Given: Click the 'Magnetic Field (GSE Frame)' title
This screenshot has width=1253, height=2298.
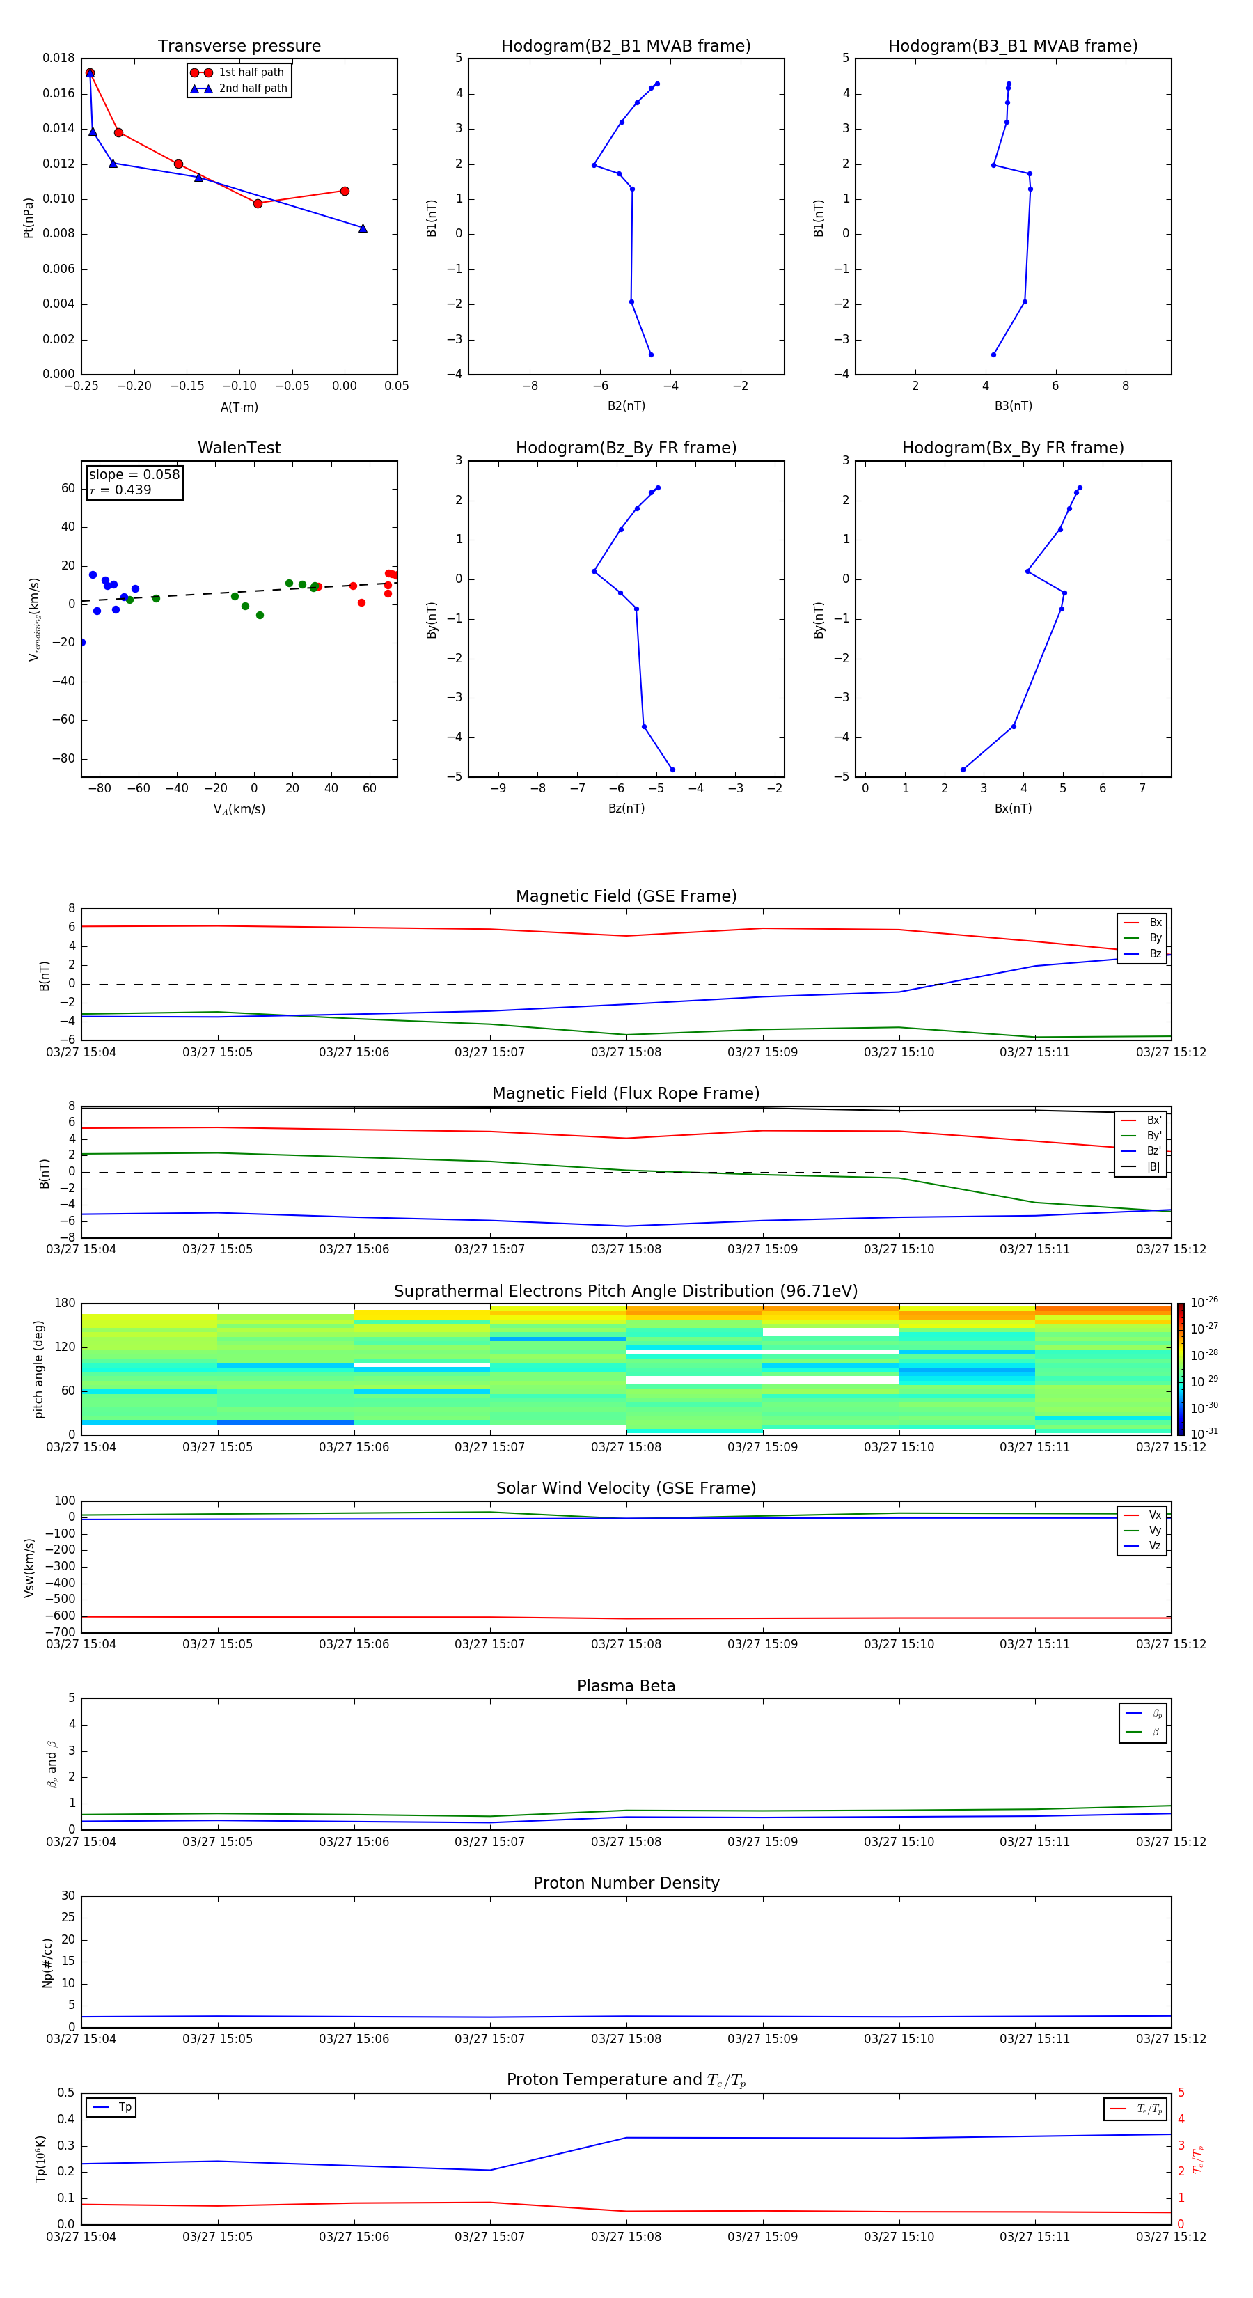Looking at the screenshot, I should click(626, 896).
